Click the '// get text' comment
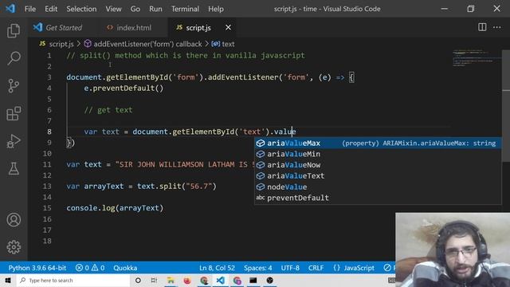510x287 pixels. pos(108,110)
